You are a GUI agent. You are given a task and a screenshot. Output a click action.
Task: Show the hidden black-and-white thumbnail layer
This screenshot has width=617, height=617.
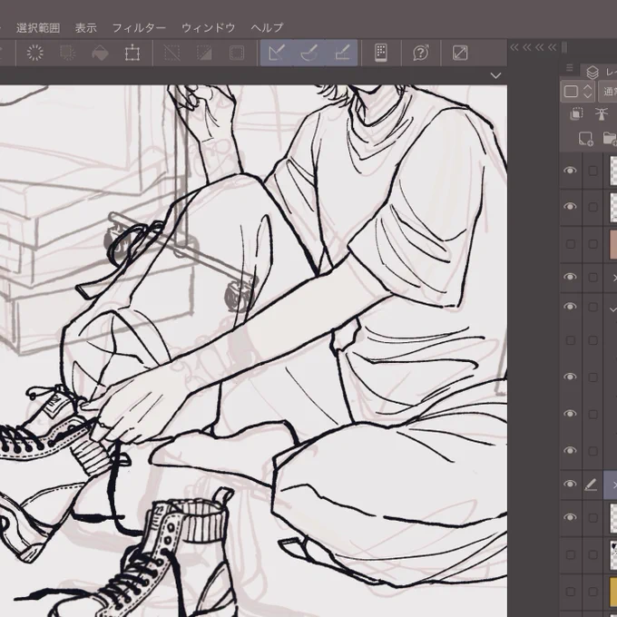pyautogui.click(x=570, y=554)
